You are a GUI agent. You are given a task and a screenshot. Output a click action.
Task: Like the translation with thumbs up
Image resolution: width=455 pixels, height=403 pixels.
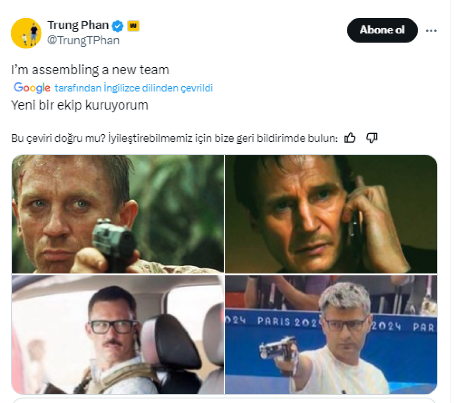point(350,138)
